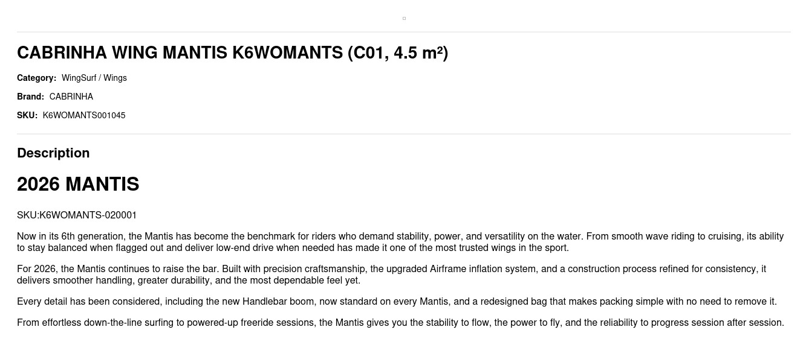Click the "2026 MANTIS" heading
This screenshot has height=356, width=803.
pos(78,184)
